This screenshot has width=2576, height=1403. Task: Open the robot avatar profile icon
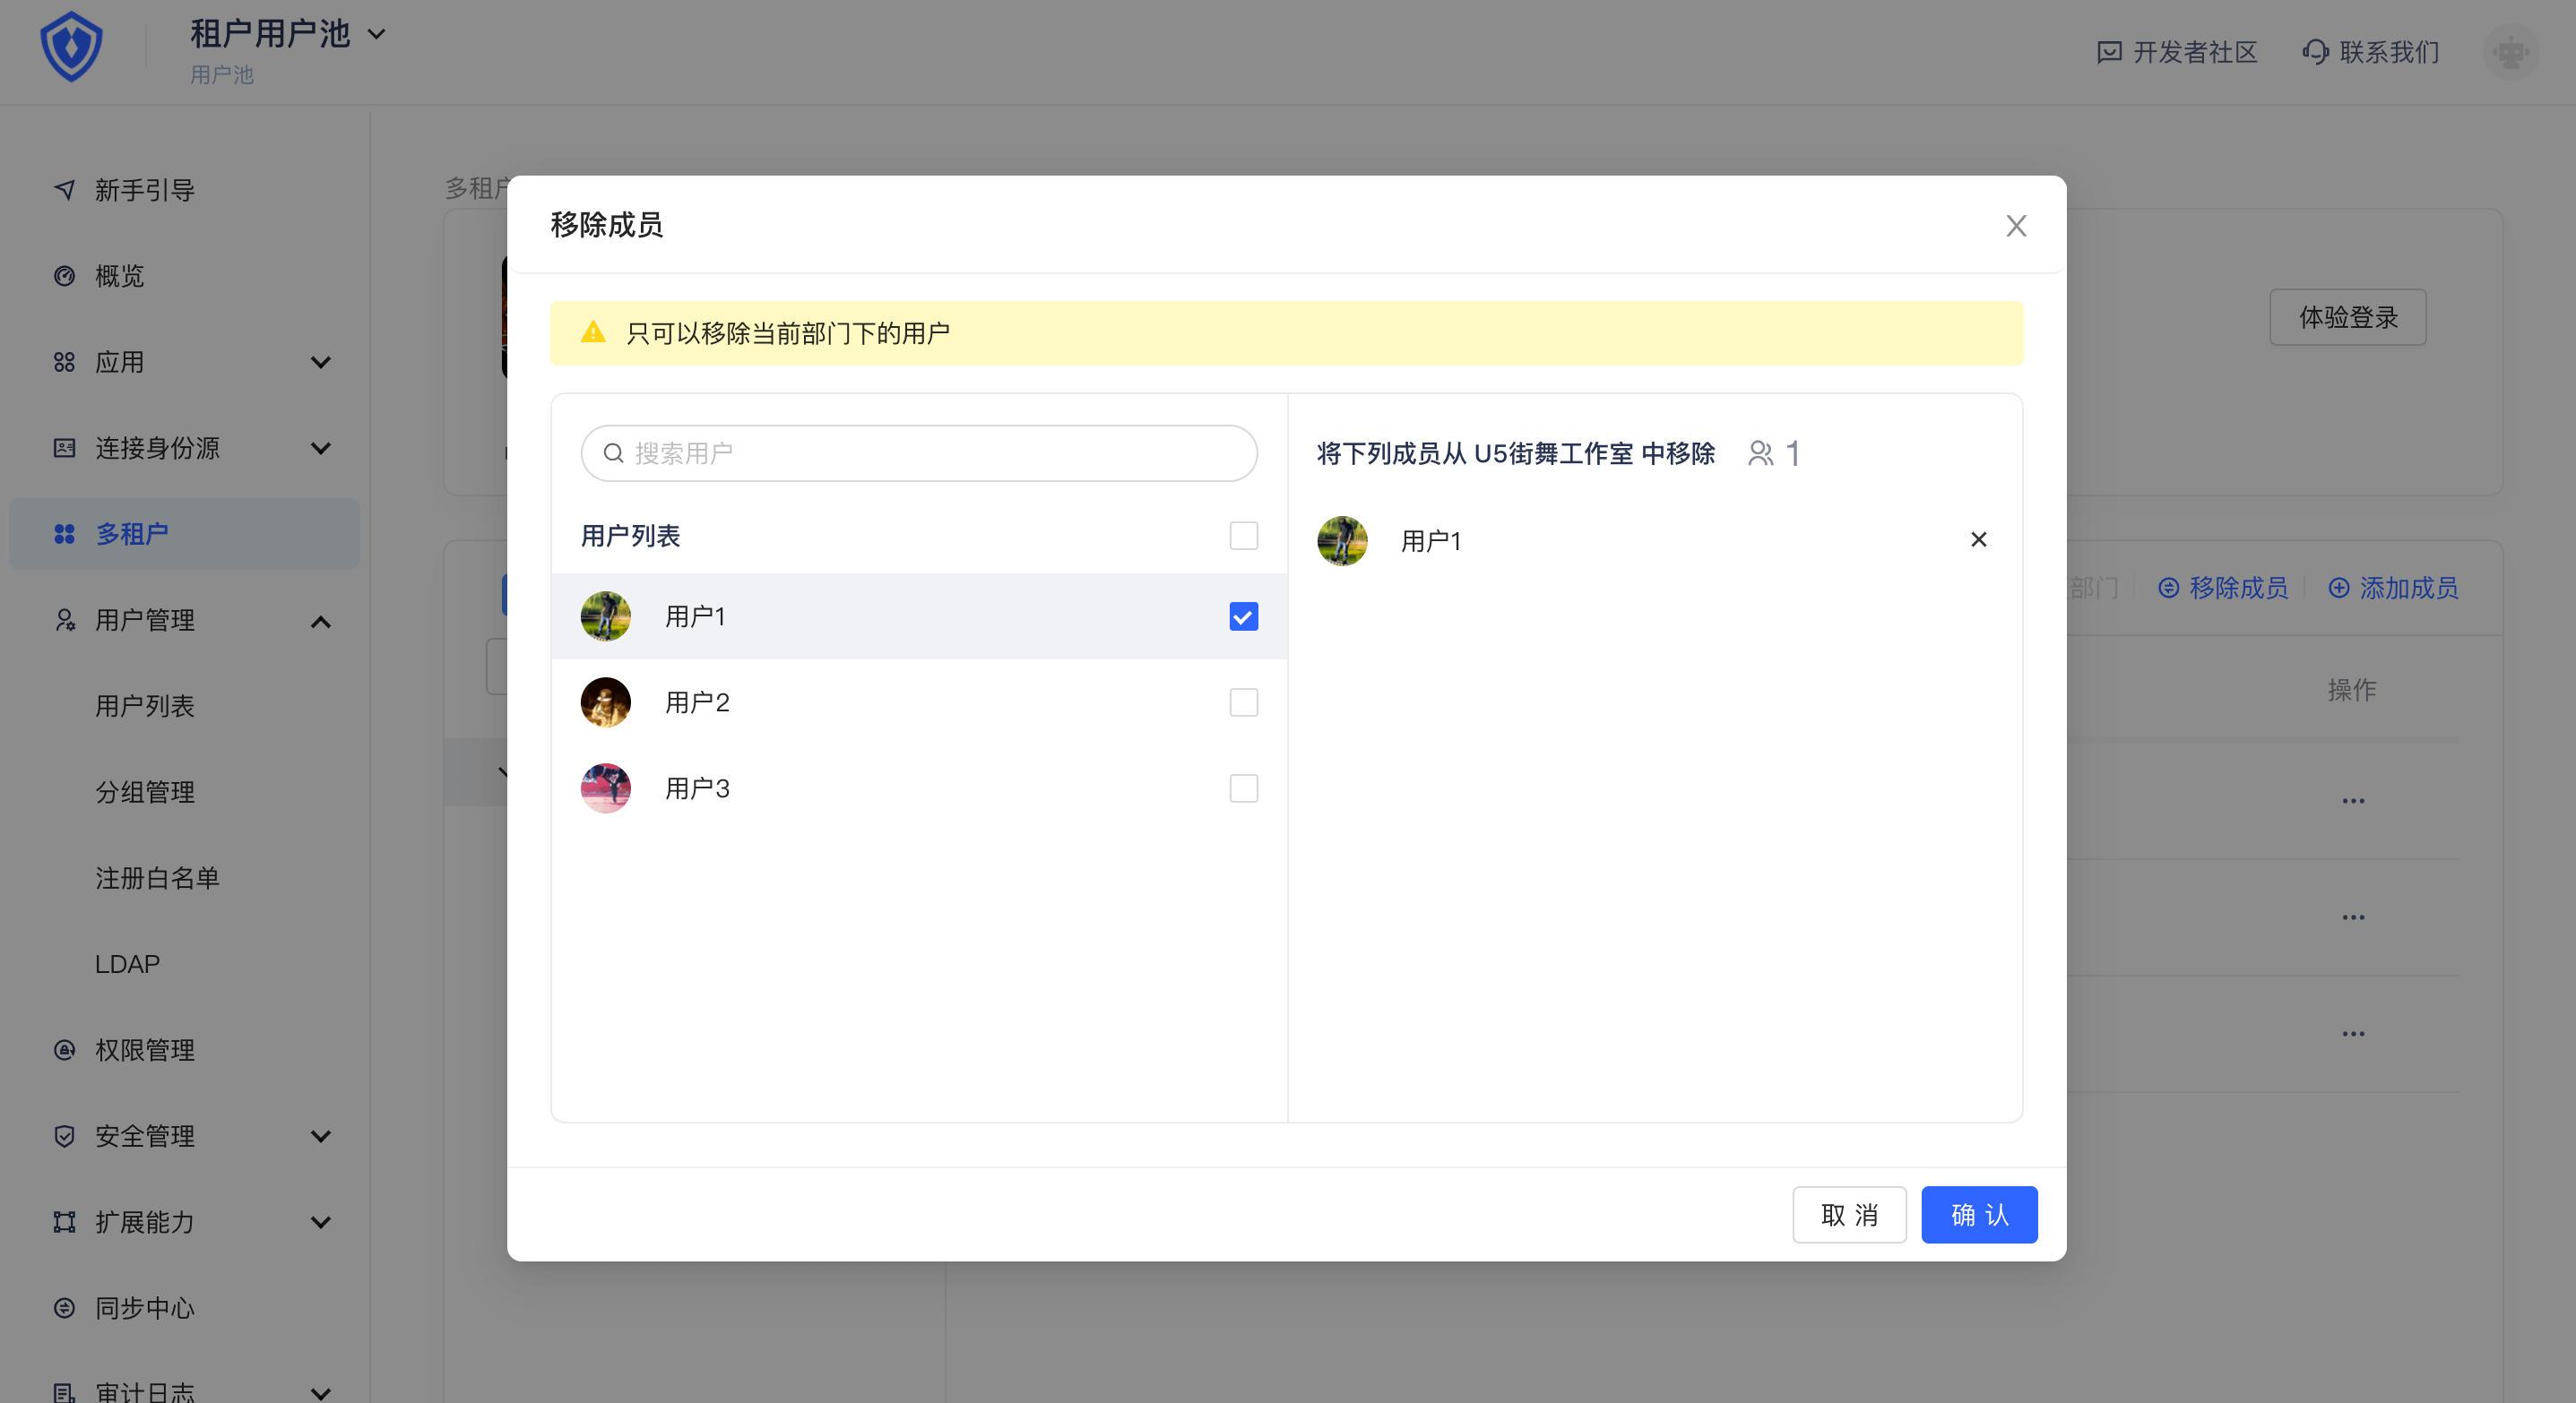2510,52
